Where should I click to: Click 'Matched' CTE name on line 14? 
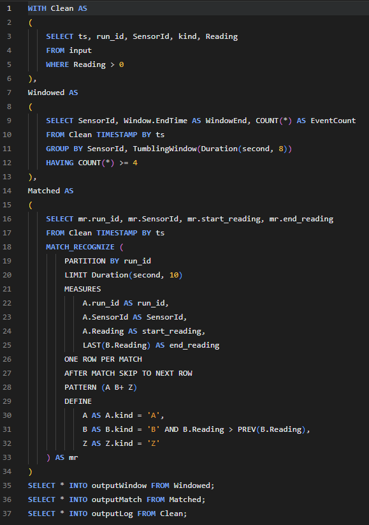(x=44, y=191)
